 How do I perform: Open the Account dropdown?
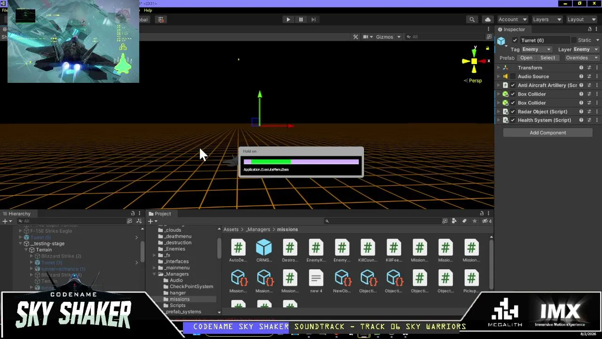pyautogui.click(x=512, y=19)
